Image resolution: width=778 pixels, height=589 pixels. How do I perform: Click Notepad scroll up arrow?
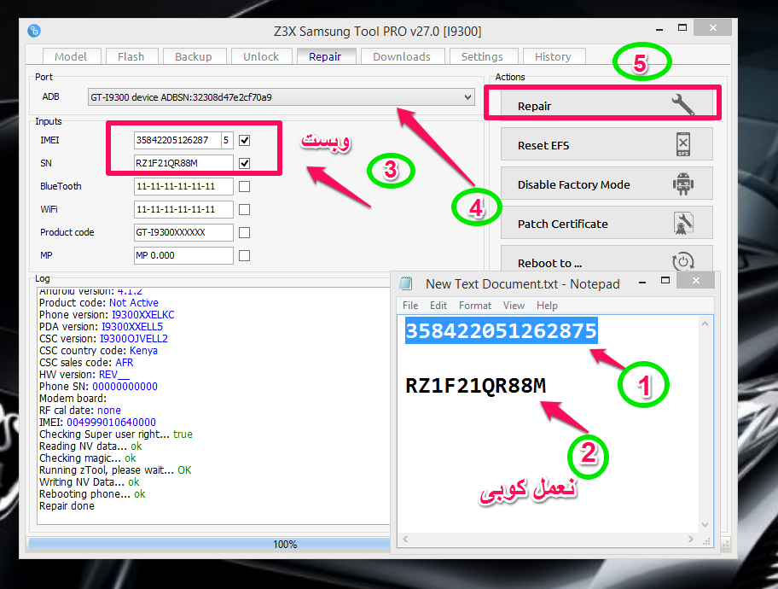tap(705, 324)
